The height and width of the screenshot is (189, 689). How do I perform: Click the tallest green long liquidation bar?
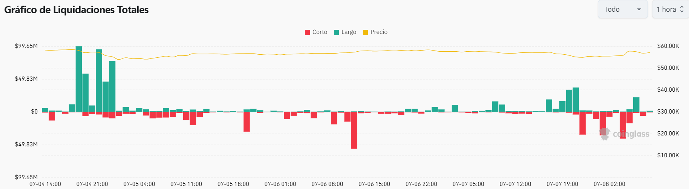pos(79,79)
